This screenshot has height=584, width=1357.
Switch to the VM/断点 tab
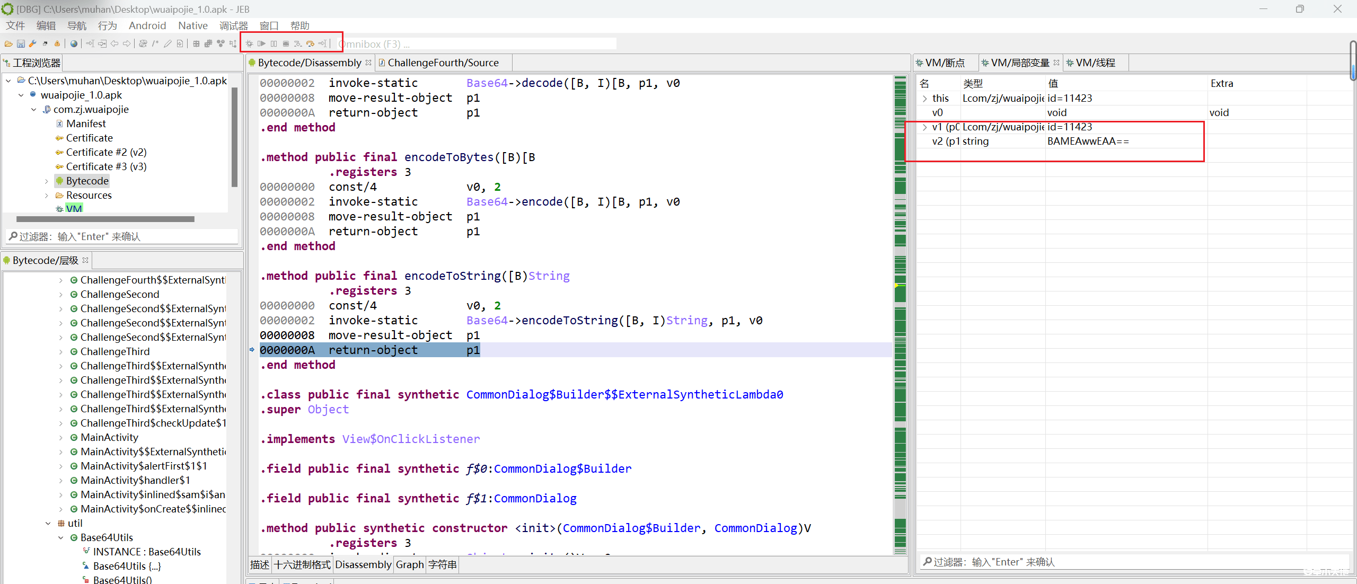coord(945,63)
